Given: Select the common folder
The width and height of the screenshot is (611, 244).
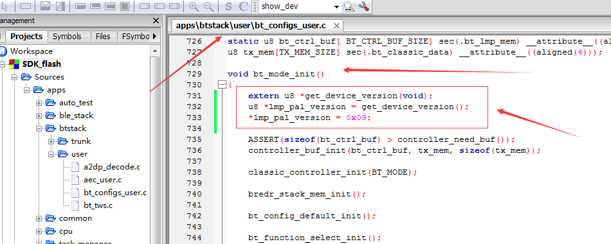Looking at the screenshot, I should [76, 218].
